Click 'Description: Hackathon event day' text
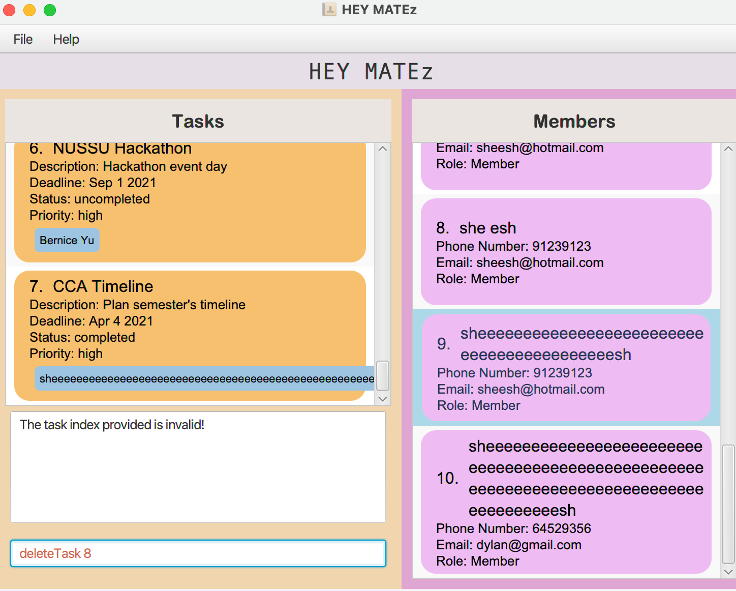Image resolution: width=736 pixels, height=591 pixels. (128, 166)
